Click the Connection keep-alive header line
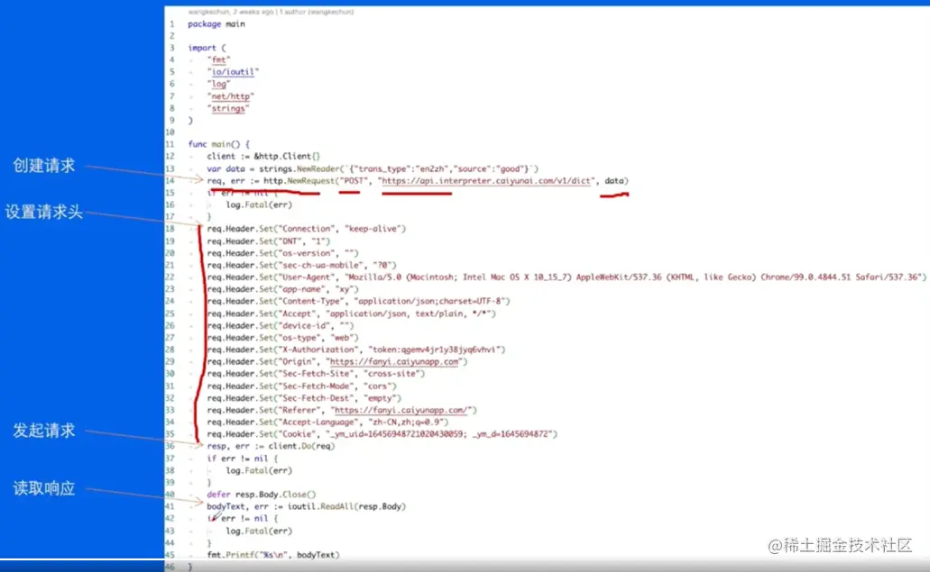930x572 pixels. pos(306,229)
